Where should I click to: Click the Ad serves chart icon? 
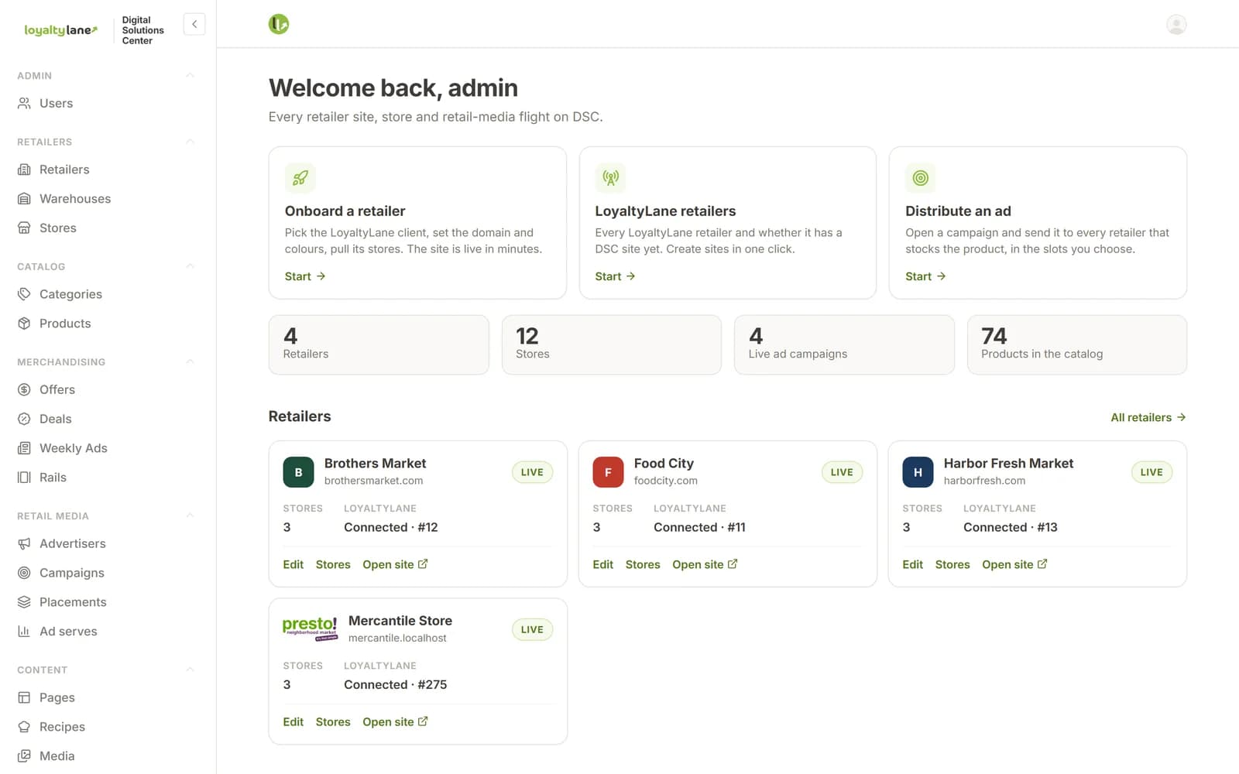24,632
